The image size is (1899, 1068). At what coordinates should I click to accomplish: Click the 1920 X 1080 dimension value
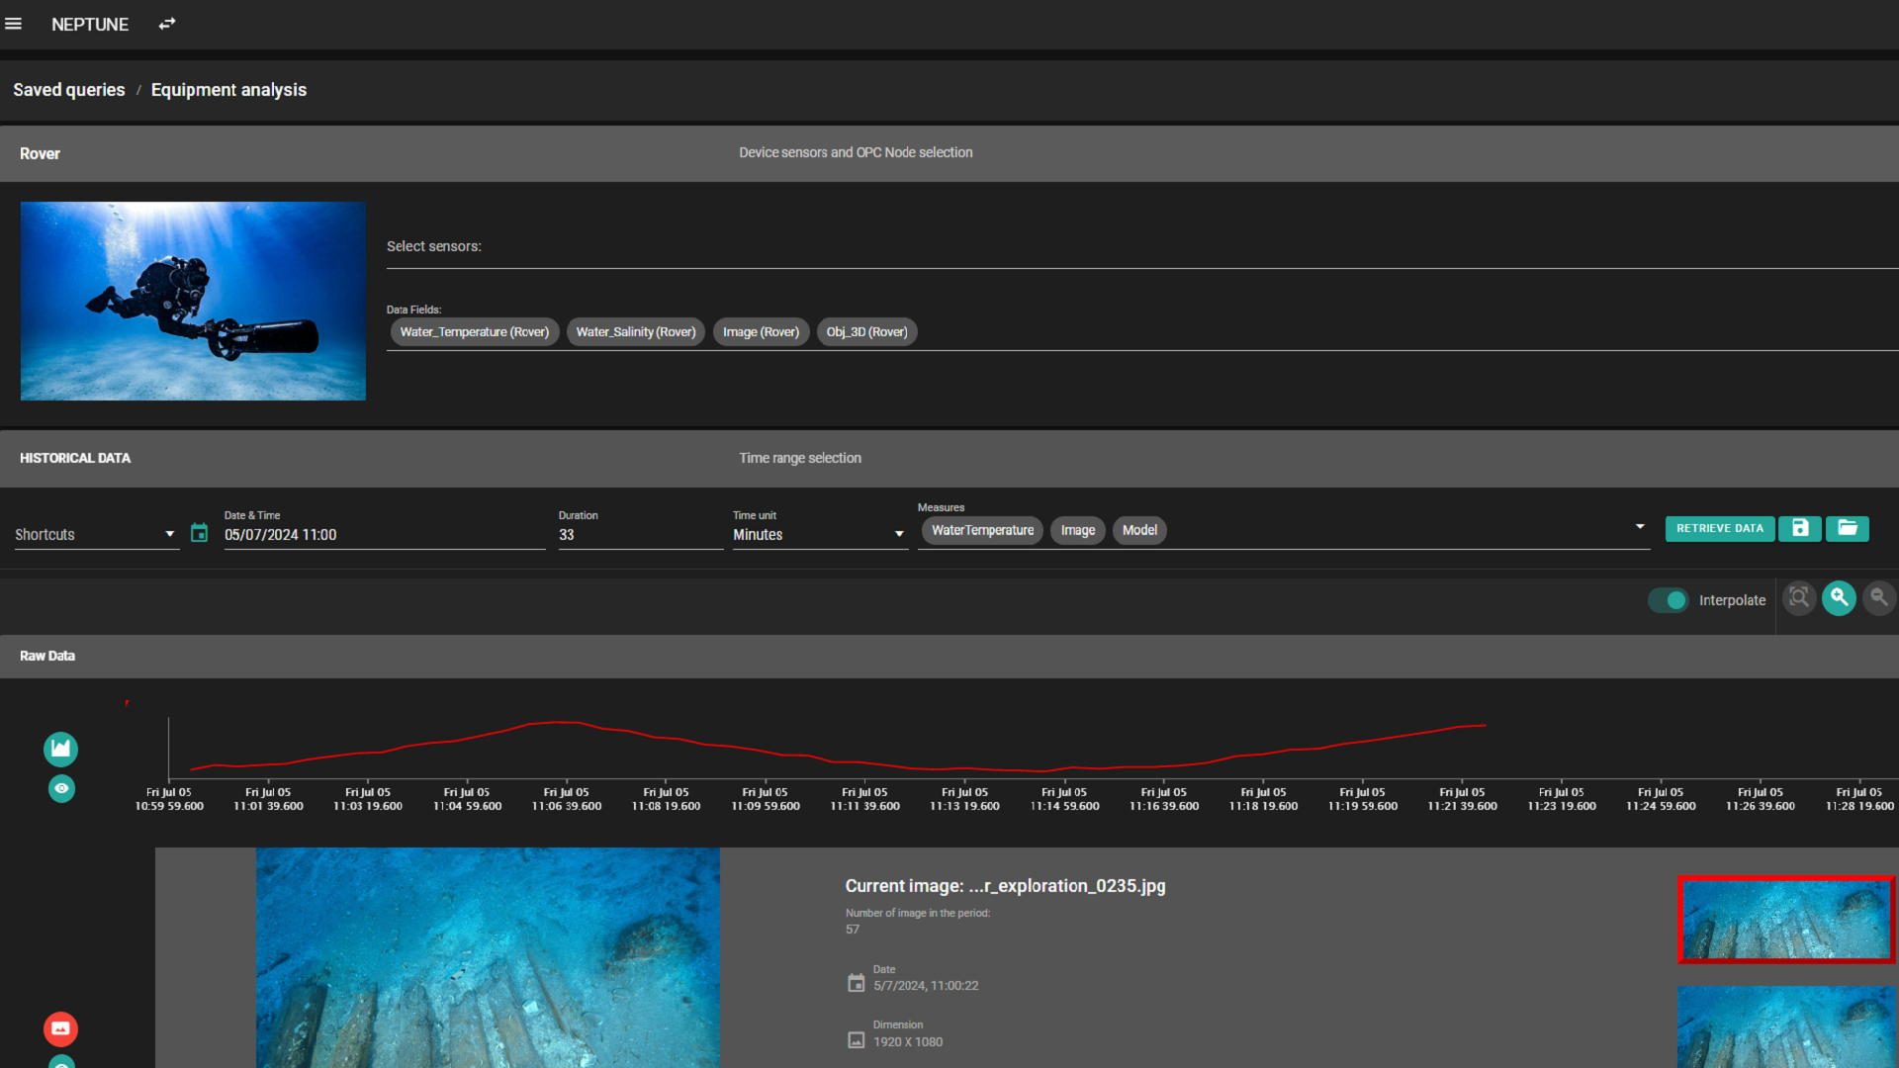coord(908,1042)
